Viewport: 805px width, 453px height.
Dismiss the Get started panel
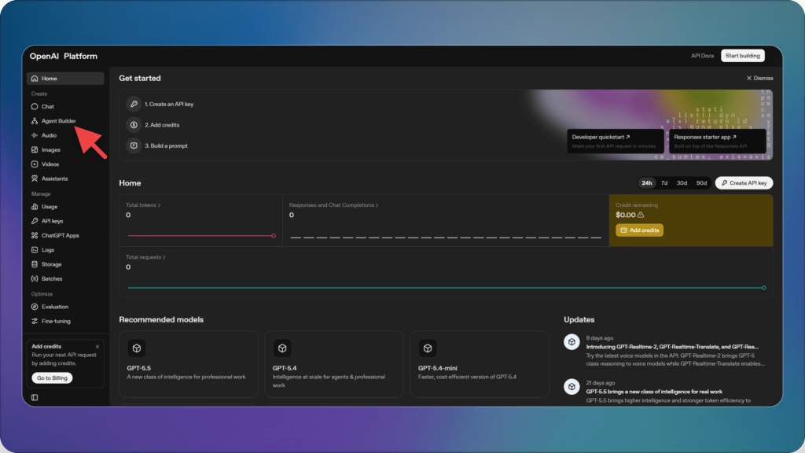click(x=759, y=78)
